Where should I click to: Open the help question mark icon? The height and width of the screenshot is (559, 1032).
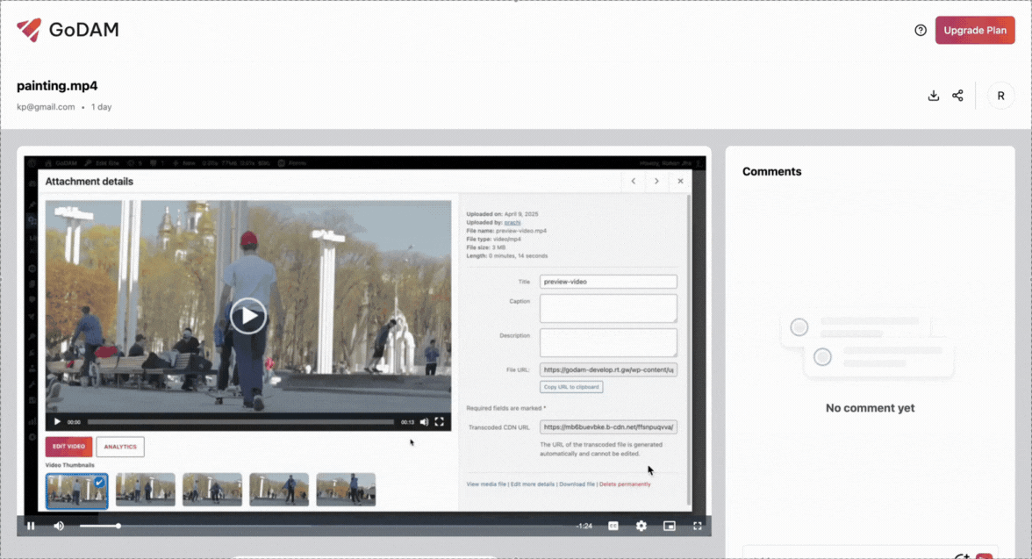pos(920,31)
